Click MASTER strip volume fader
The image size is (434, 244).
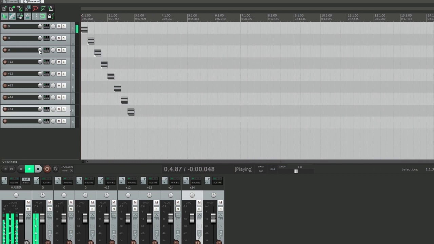pyautogui.click(x=21, y=218)
